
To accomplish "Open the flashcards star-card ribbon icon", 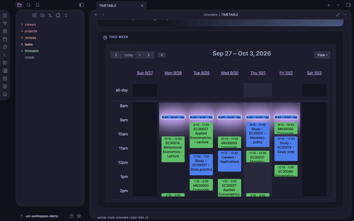I will pos(5,71).
